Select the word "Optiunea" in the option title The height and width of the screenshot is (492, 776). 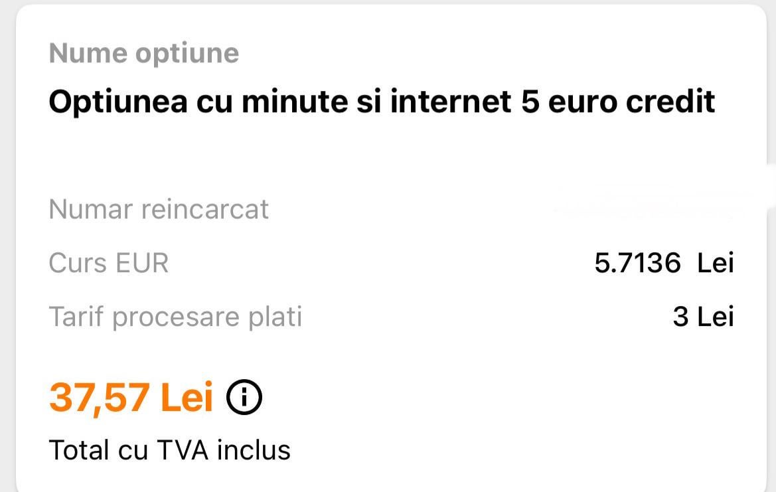(x=118, y=102)
